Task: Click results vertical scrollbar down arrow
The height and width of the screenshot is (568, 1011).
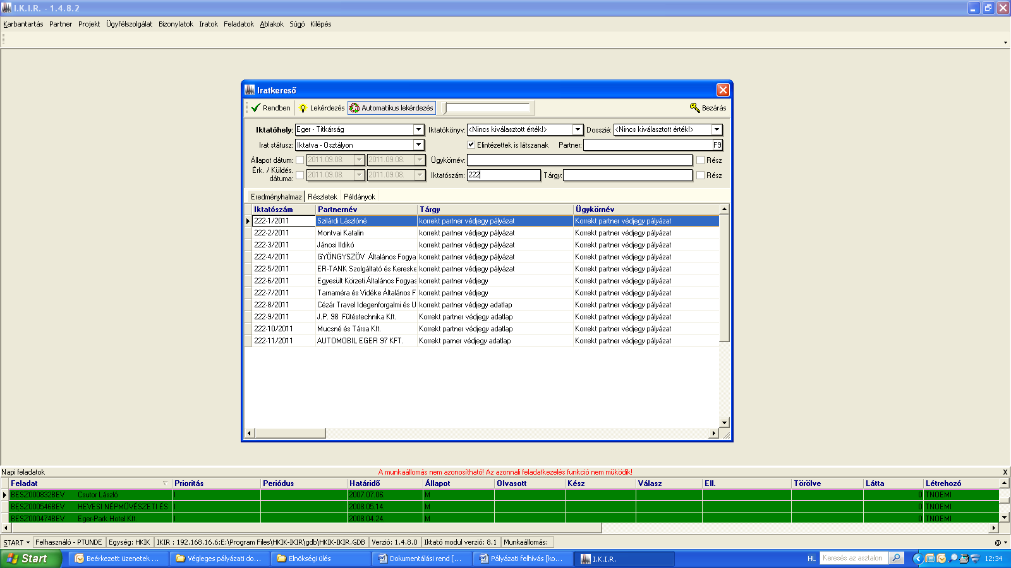Action: click(x=724, y=422)
